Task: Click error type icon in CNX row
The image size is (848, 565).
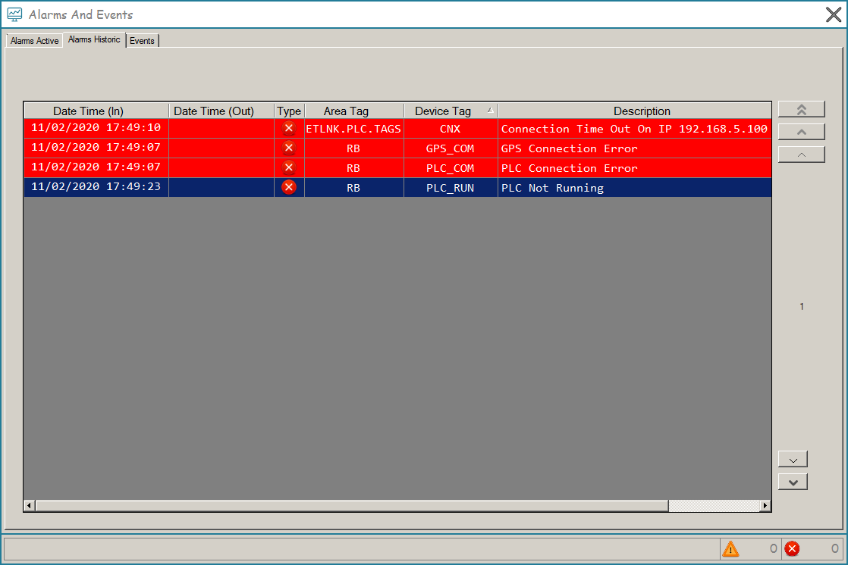Action: pos(289,129)
